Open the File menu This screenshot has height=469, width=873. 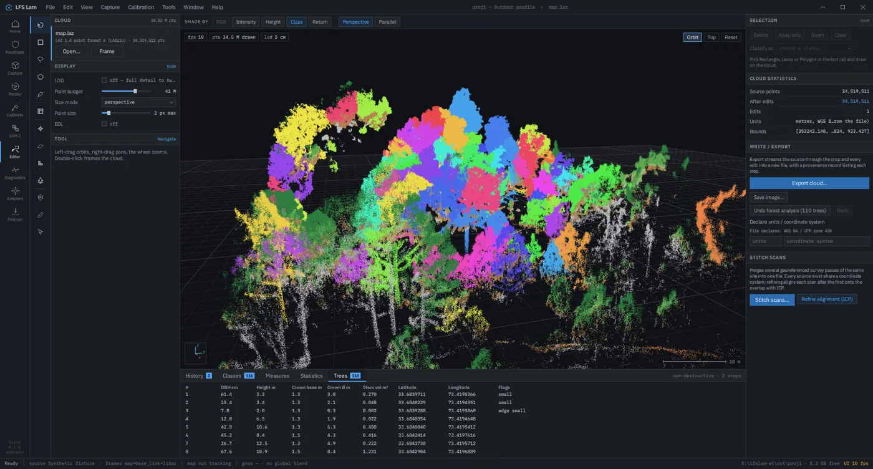click(50, 7)
